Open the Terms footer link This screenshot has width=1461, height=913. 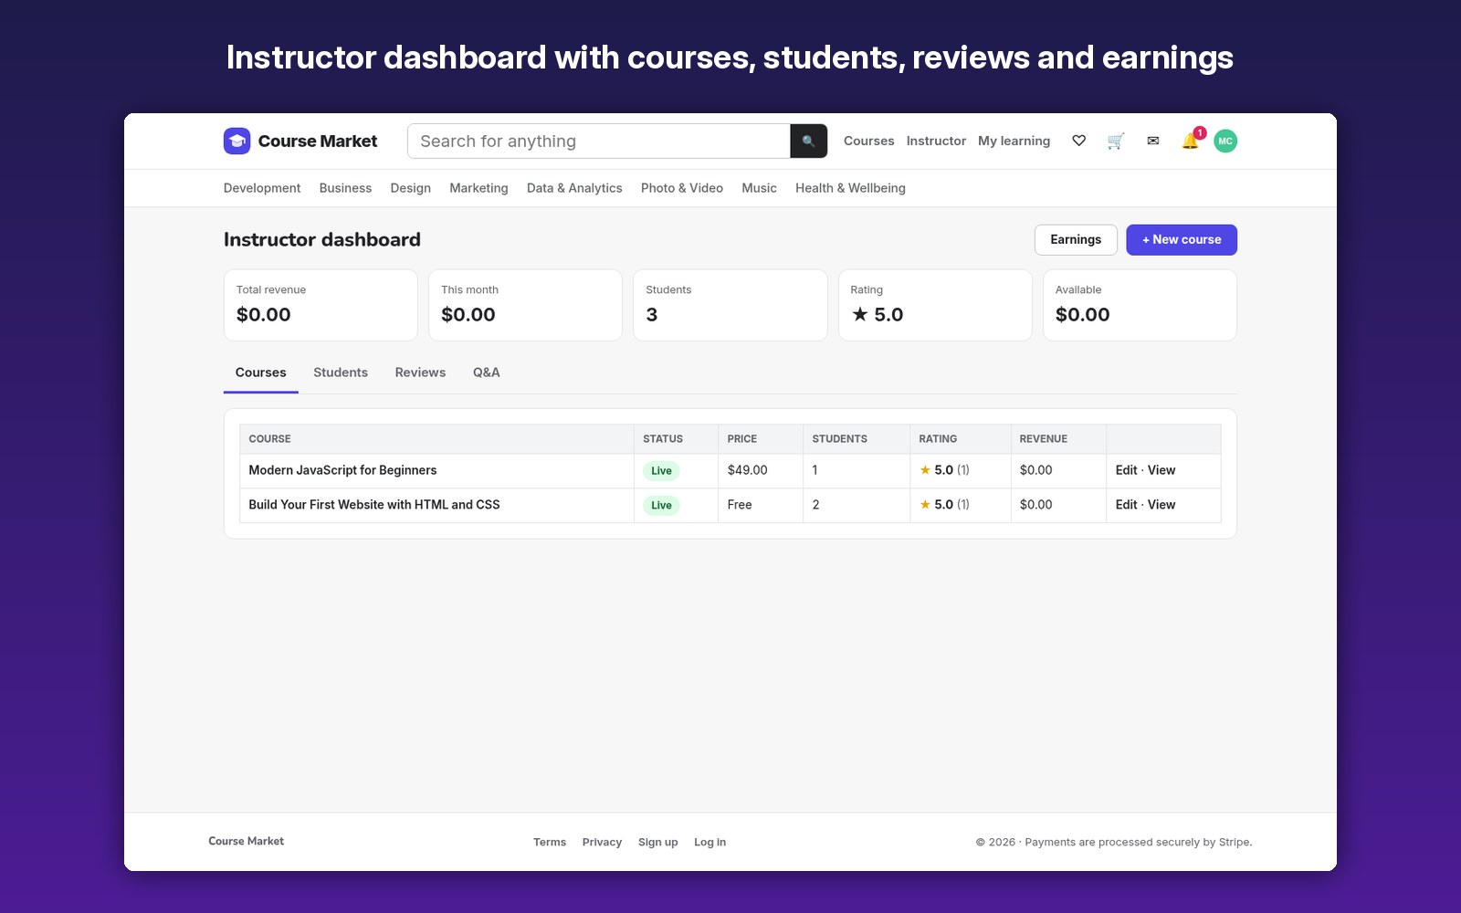coord(550,842)
